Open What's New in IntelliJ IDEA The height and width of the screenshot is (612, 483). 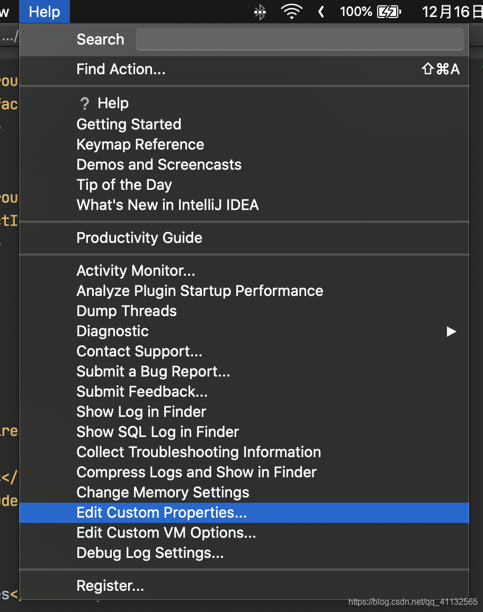(167, 205)
